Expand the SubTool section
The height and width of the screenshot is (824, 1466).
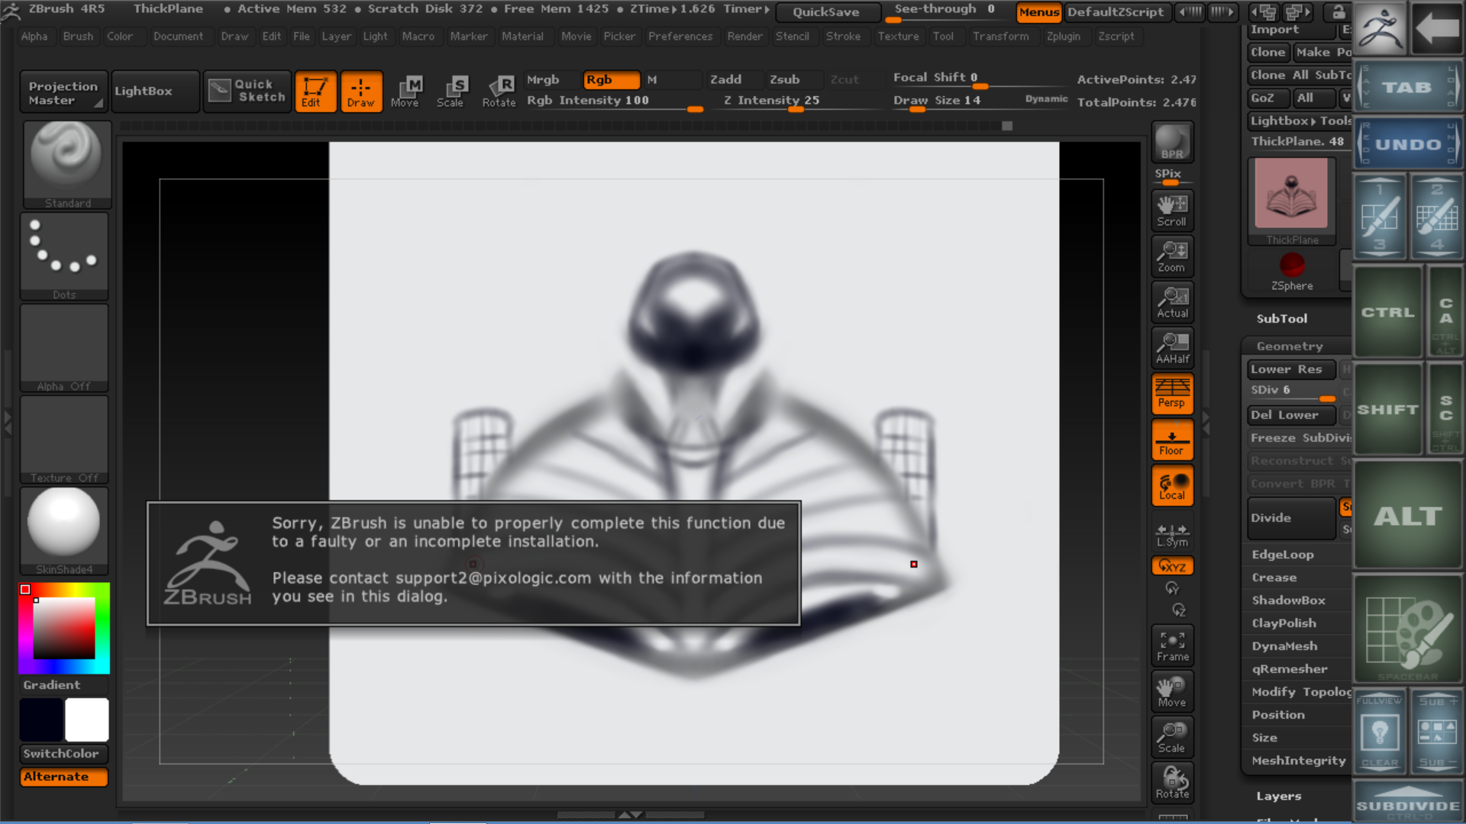[x=1282, y=318]
